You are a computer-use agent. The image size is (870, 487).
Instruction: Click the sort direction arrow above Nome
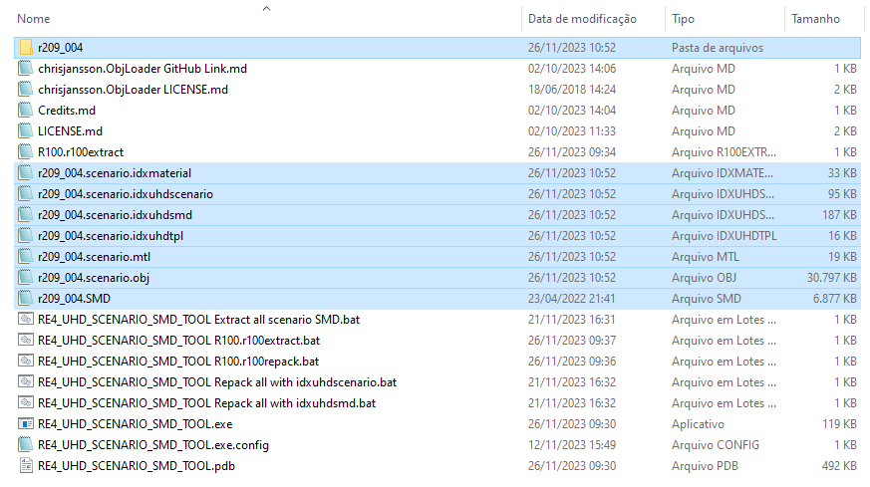point(266,8)
